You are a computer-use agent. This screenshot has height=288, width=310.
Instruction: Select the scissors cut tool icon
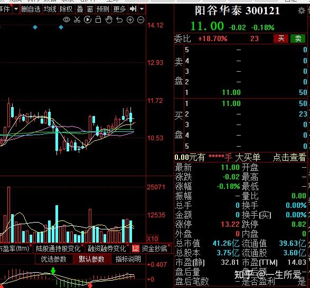(77, 20)
